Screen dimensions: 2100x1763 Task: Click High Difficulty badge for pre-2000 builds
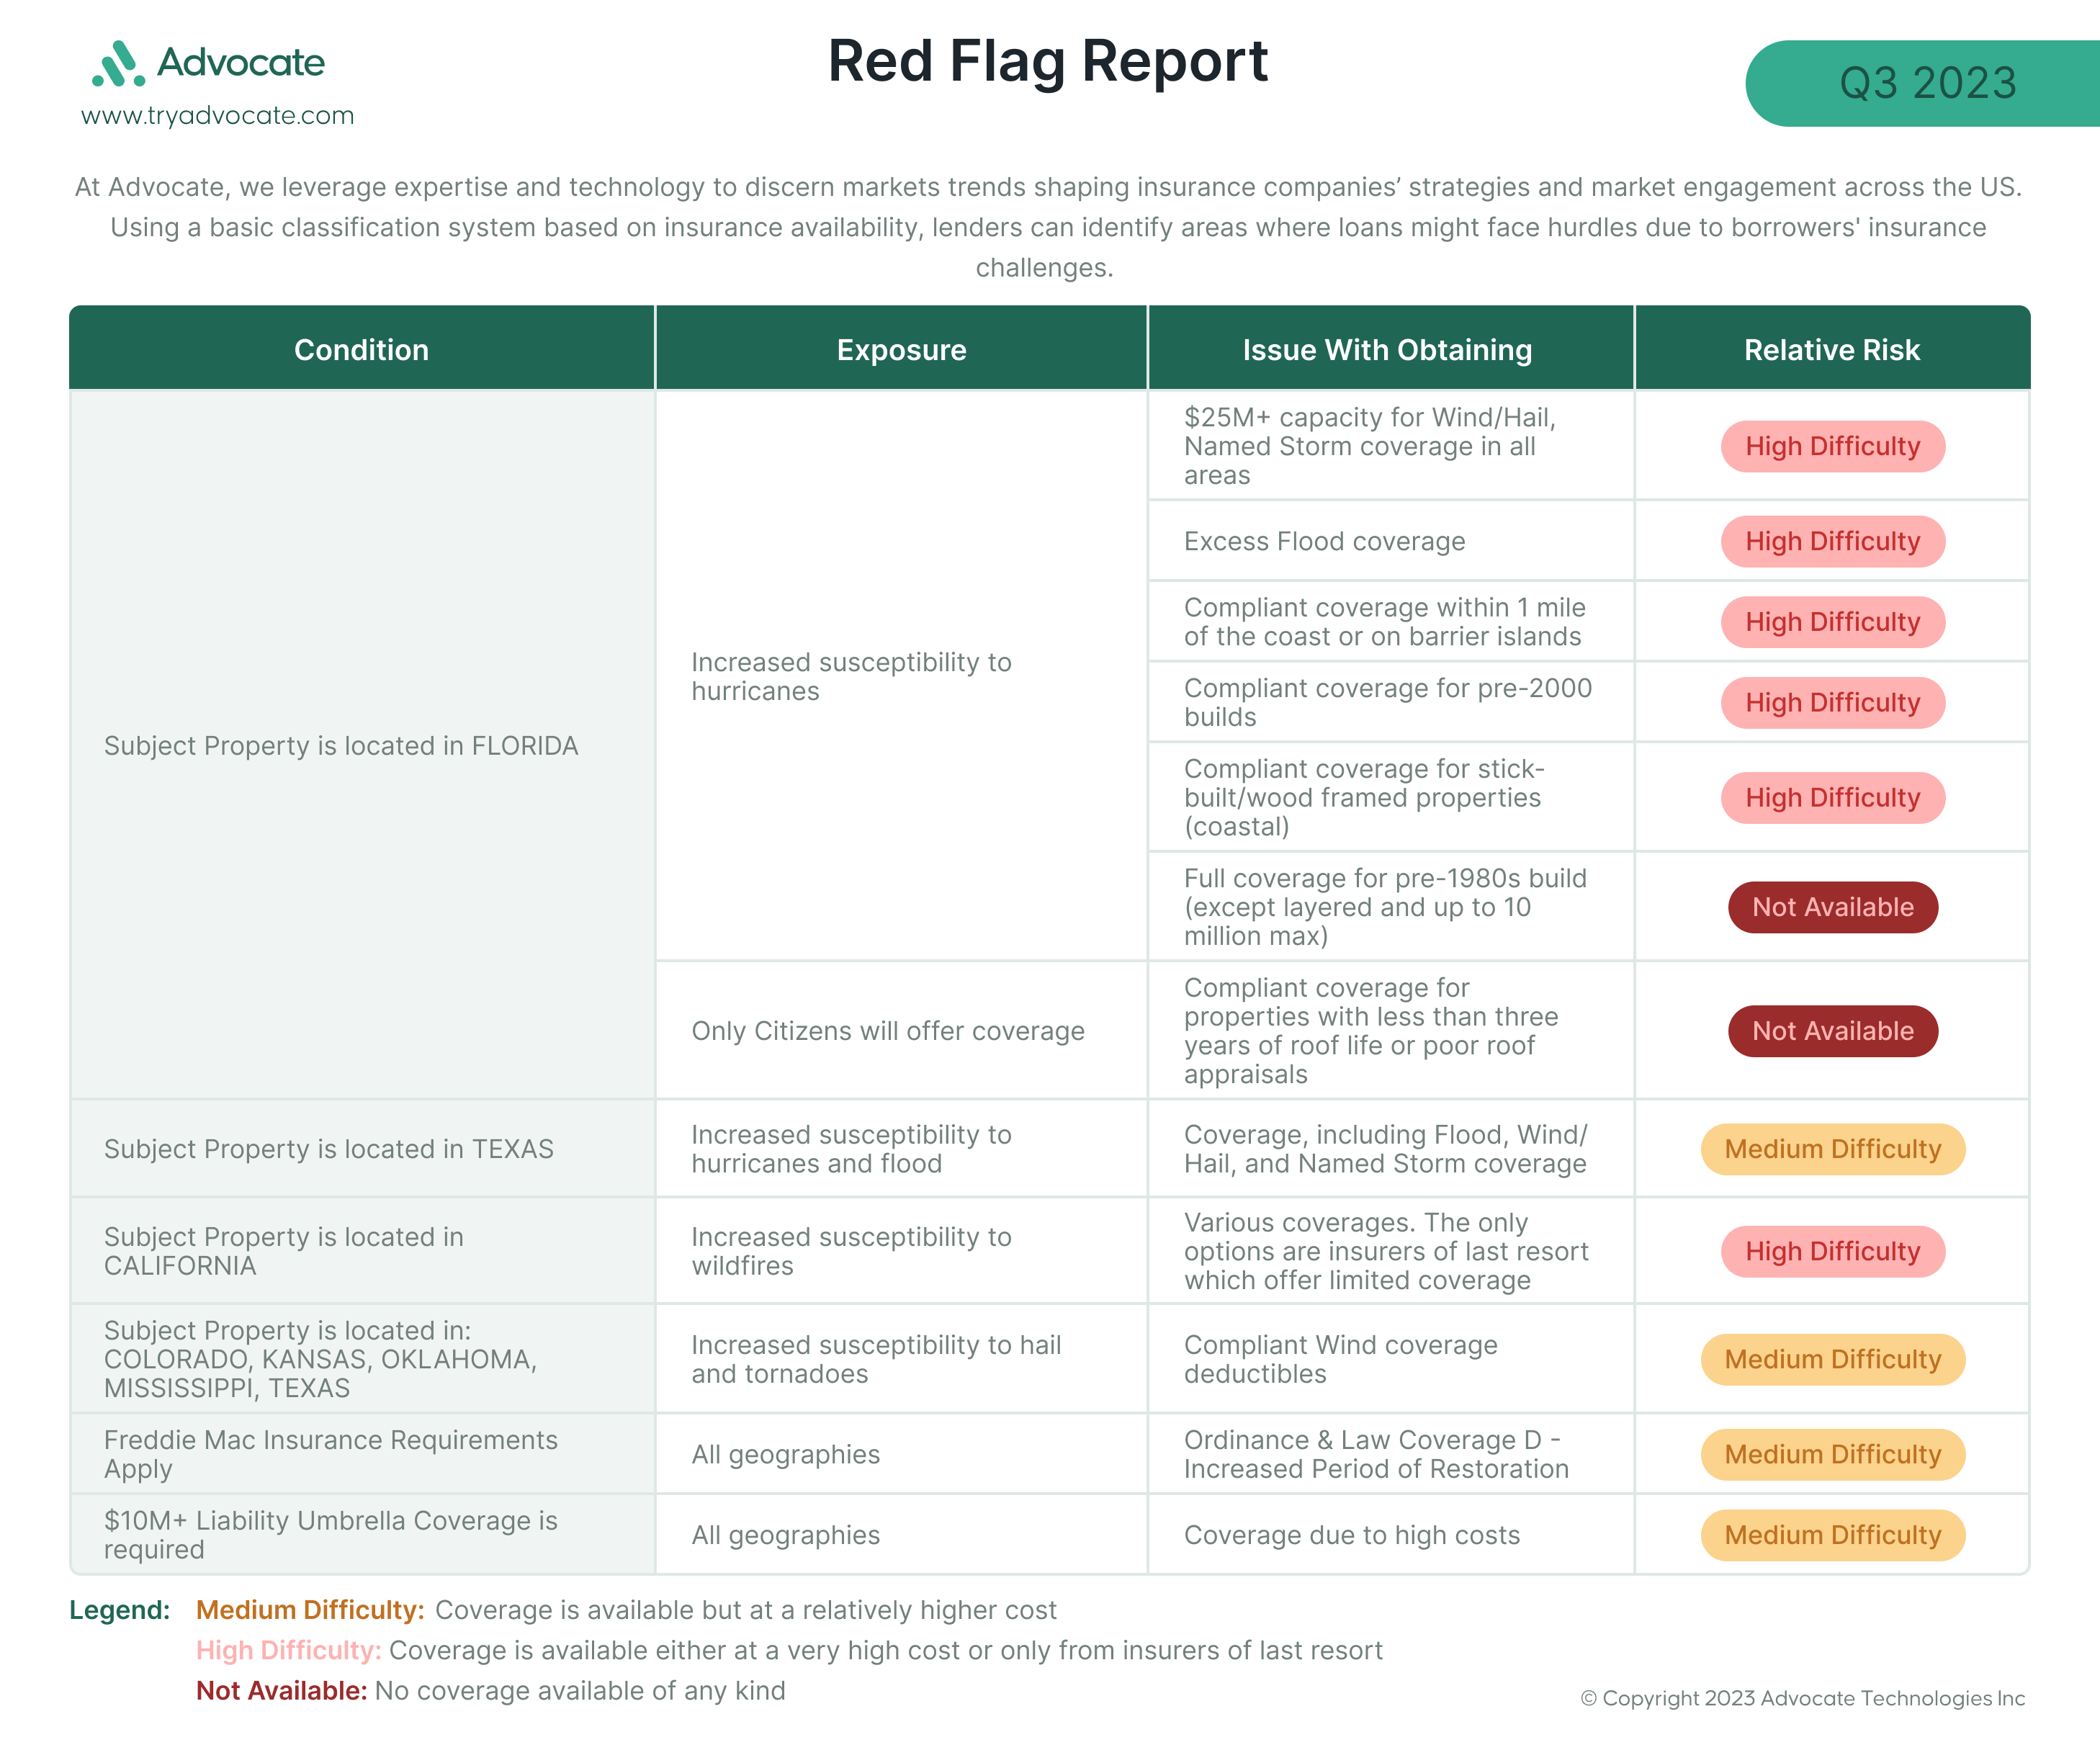[1832, 702]
